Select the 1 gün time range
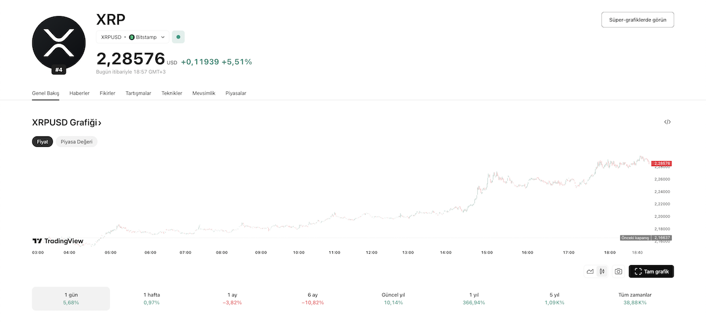 point(71,299)
